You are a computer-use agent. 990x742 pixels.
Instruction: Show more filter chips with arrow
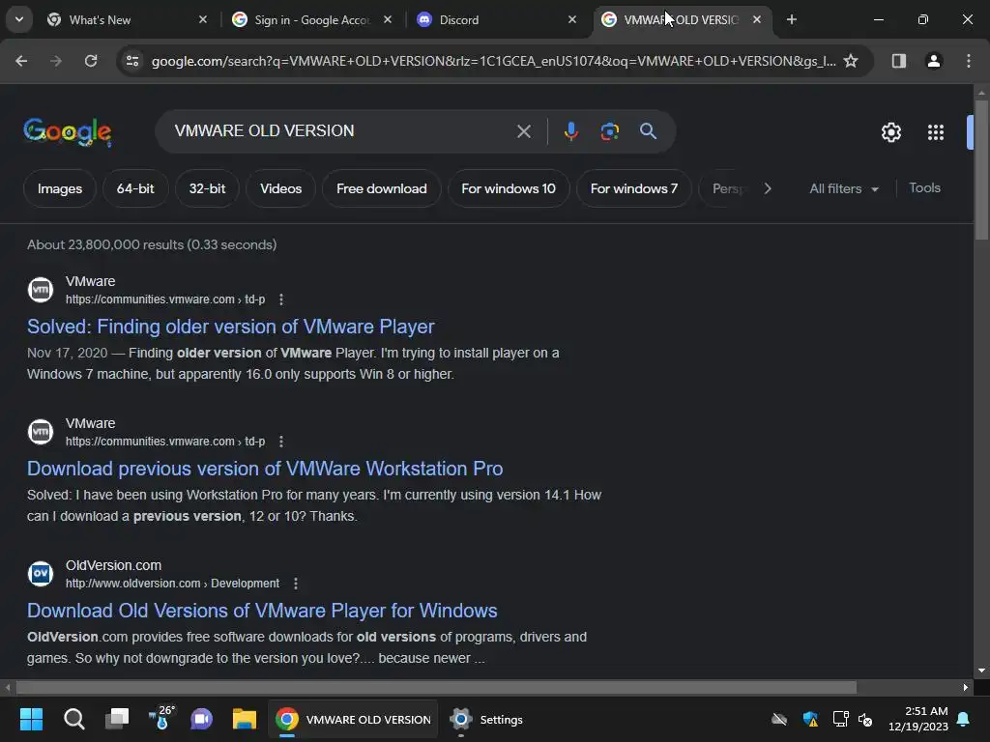tap(768, 188)
